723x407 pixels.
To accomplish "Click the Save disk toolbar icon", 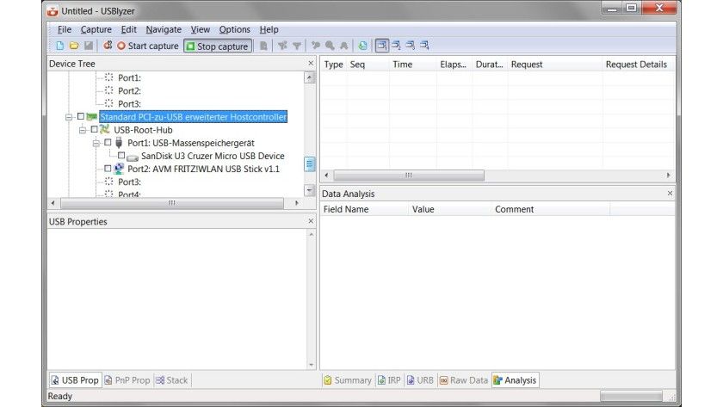I will pos(89,46).
